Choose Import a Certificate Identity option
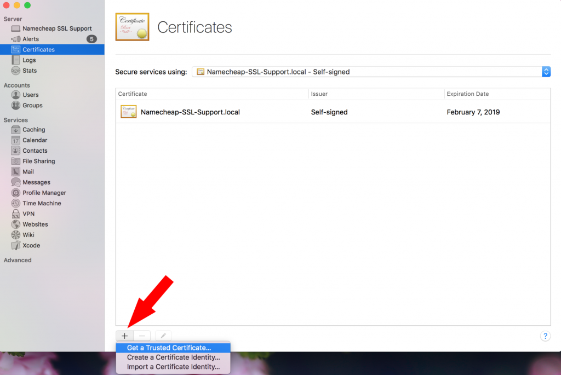This screenshot has width=561, height=375. click(173, 367)
